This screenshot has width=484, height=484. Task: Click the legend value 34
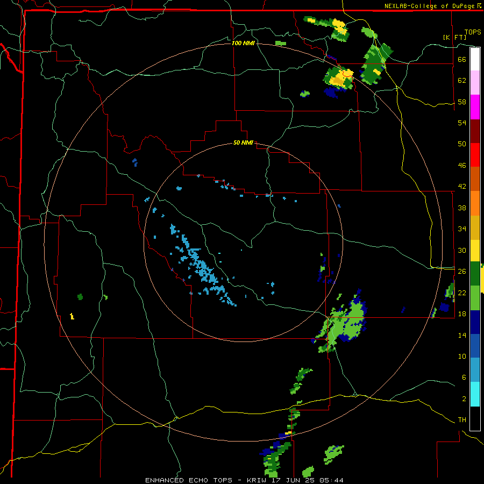pos(462,229)
